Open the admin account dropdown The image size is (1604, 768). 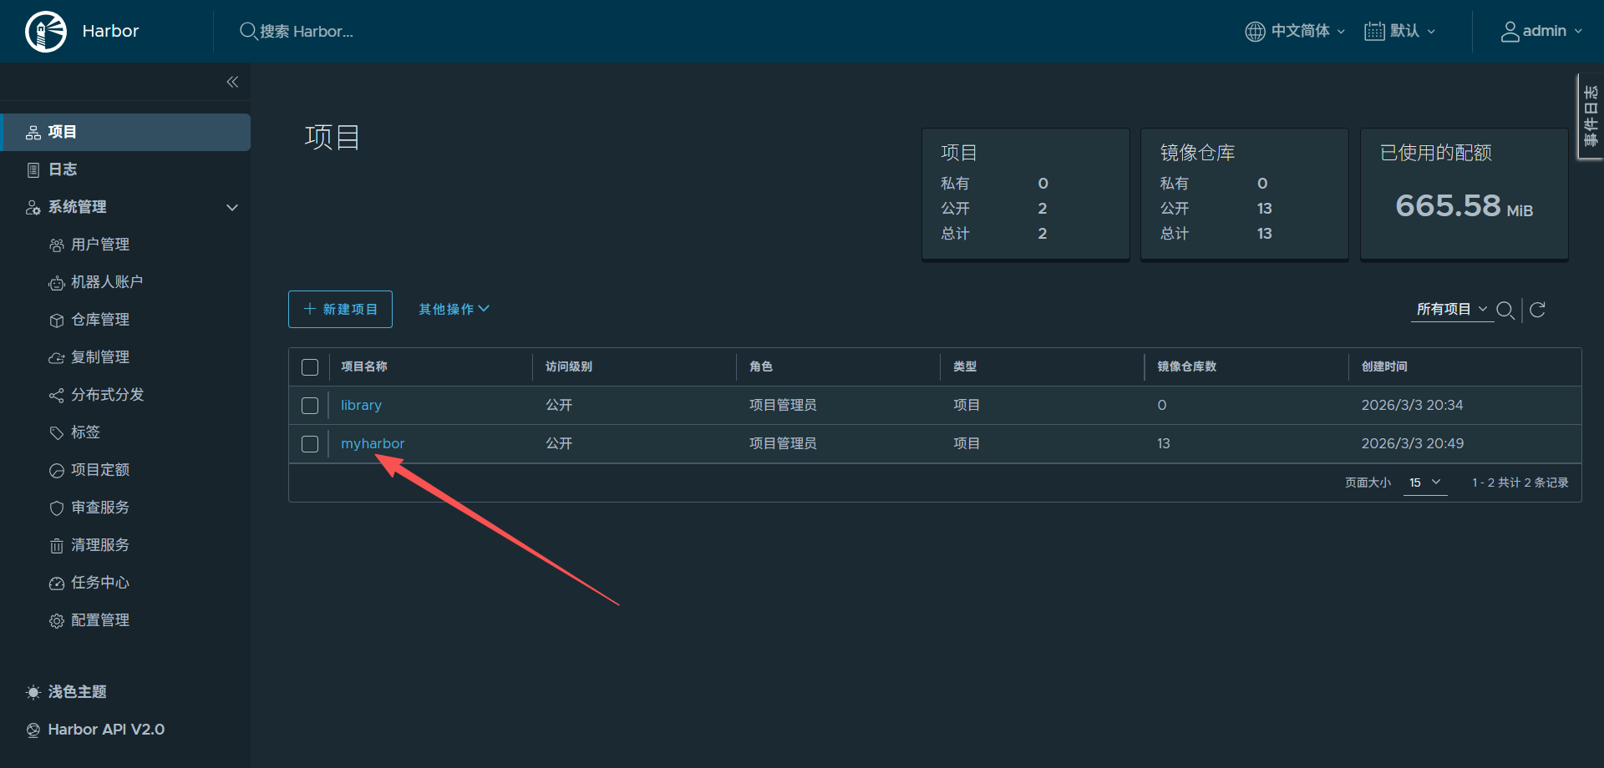coord(1541,31)
